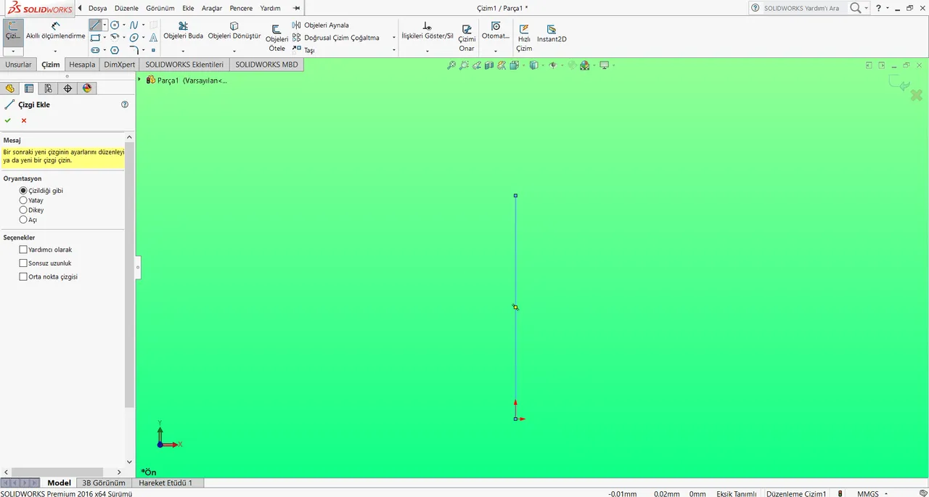Select the Polygon sketch tool
The height and width of the screenshot is (497, 929).
click(115, 50)
